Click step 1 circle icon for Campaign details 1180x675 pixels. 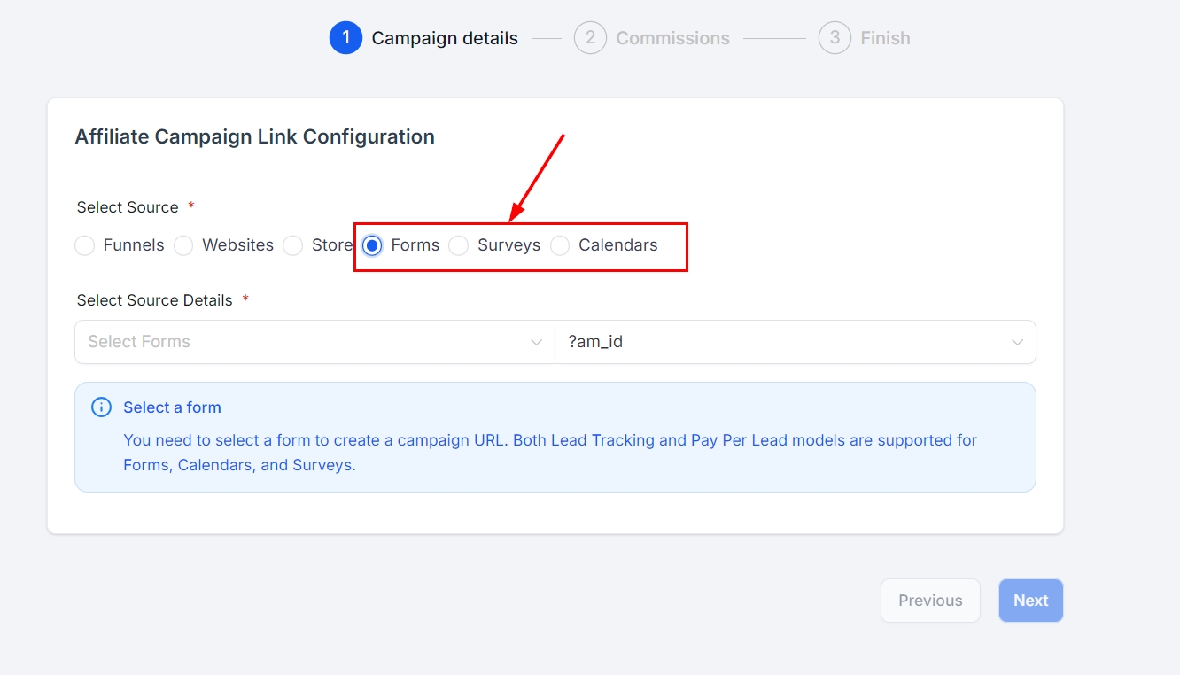click(x=345, y=38)
